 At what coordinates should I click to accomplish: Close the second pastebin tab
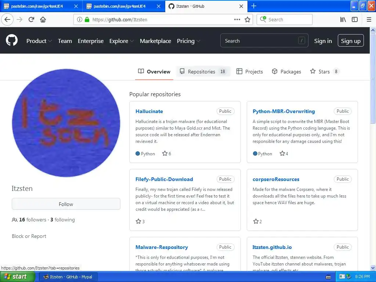click(x=159, y=6)
